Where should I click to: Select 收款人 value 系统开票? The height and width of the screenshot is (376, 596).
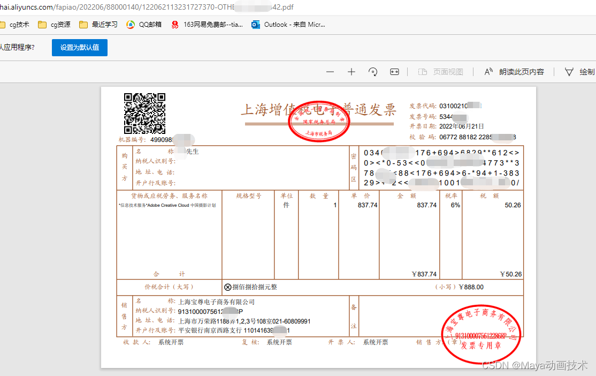[x=171, y=342]
